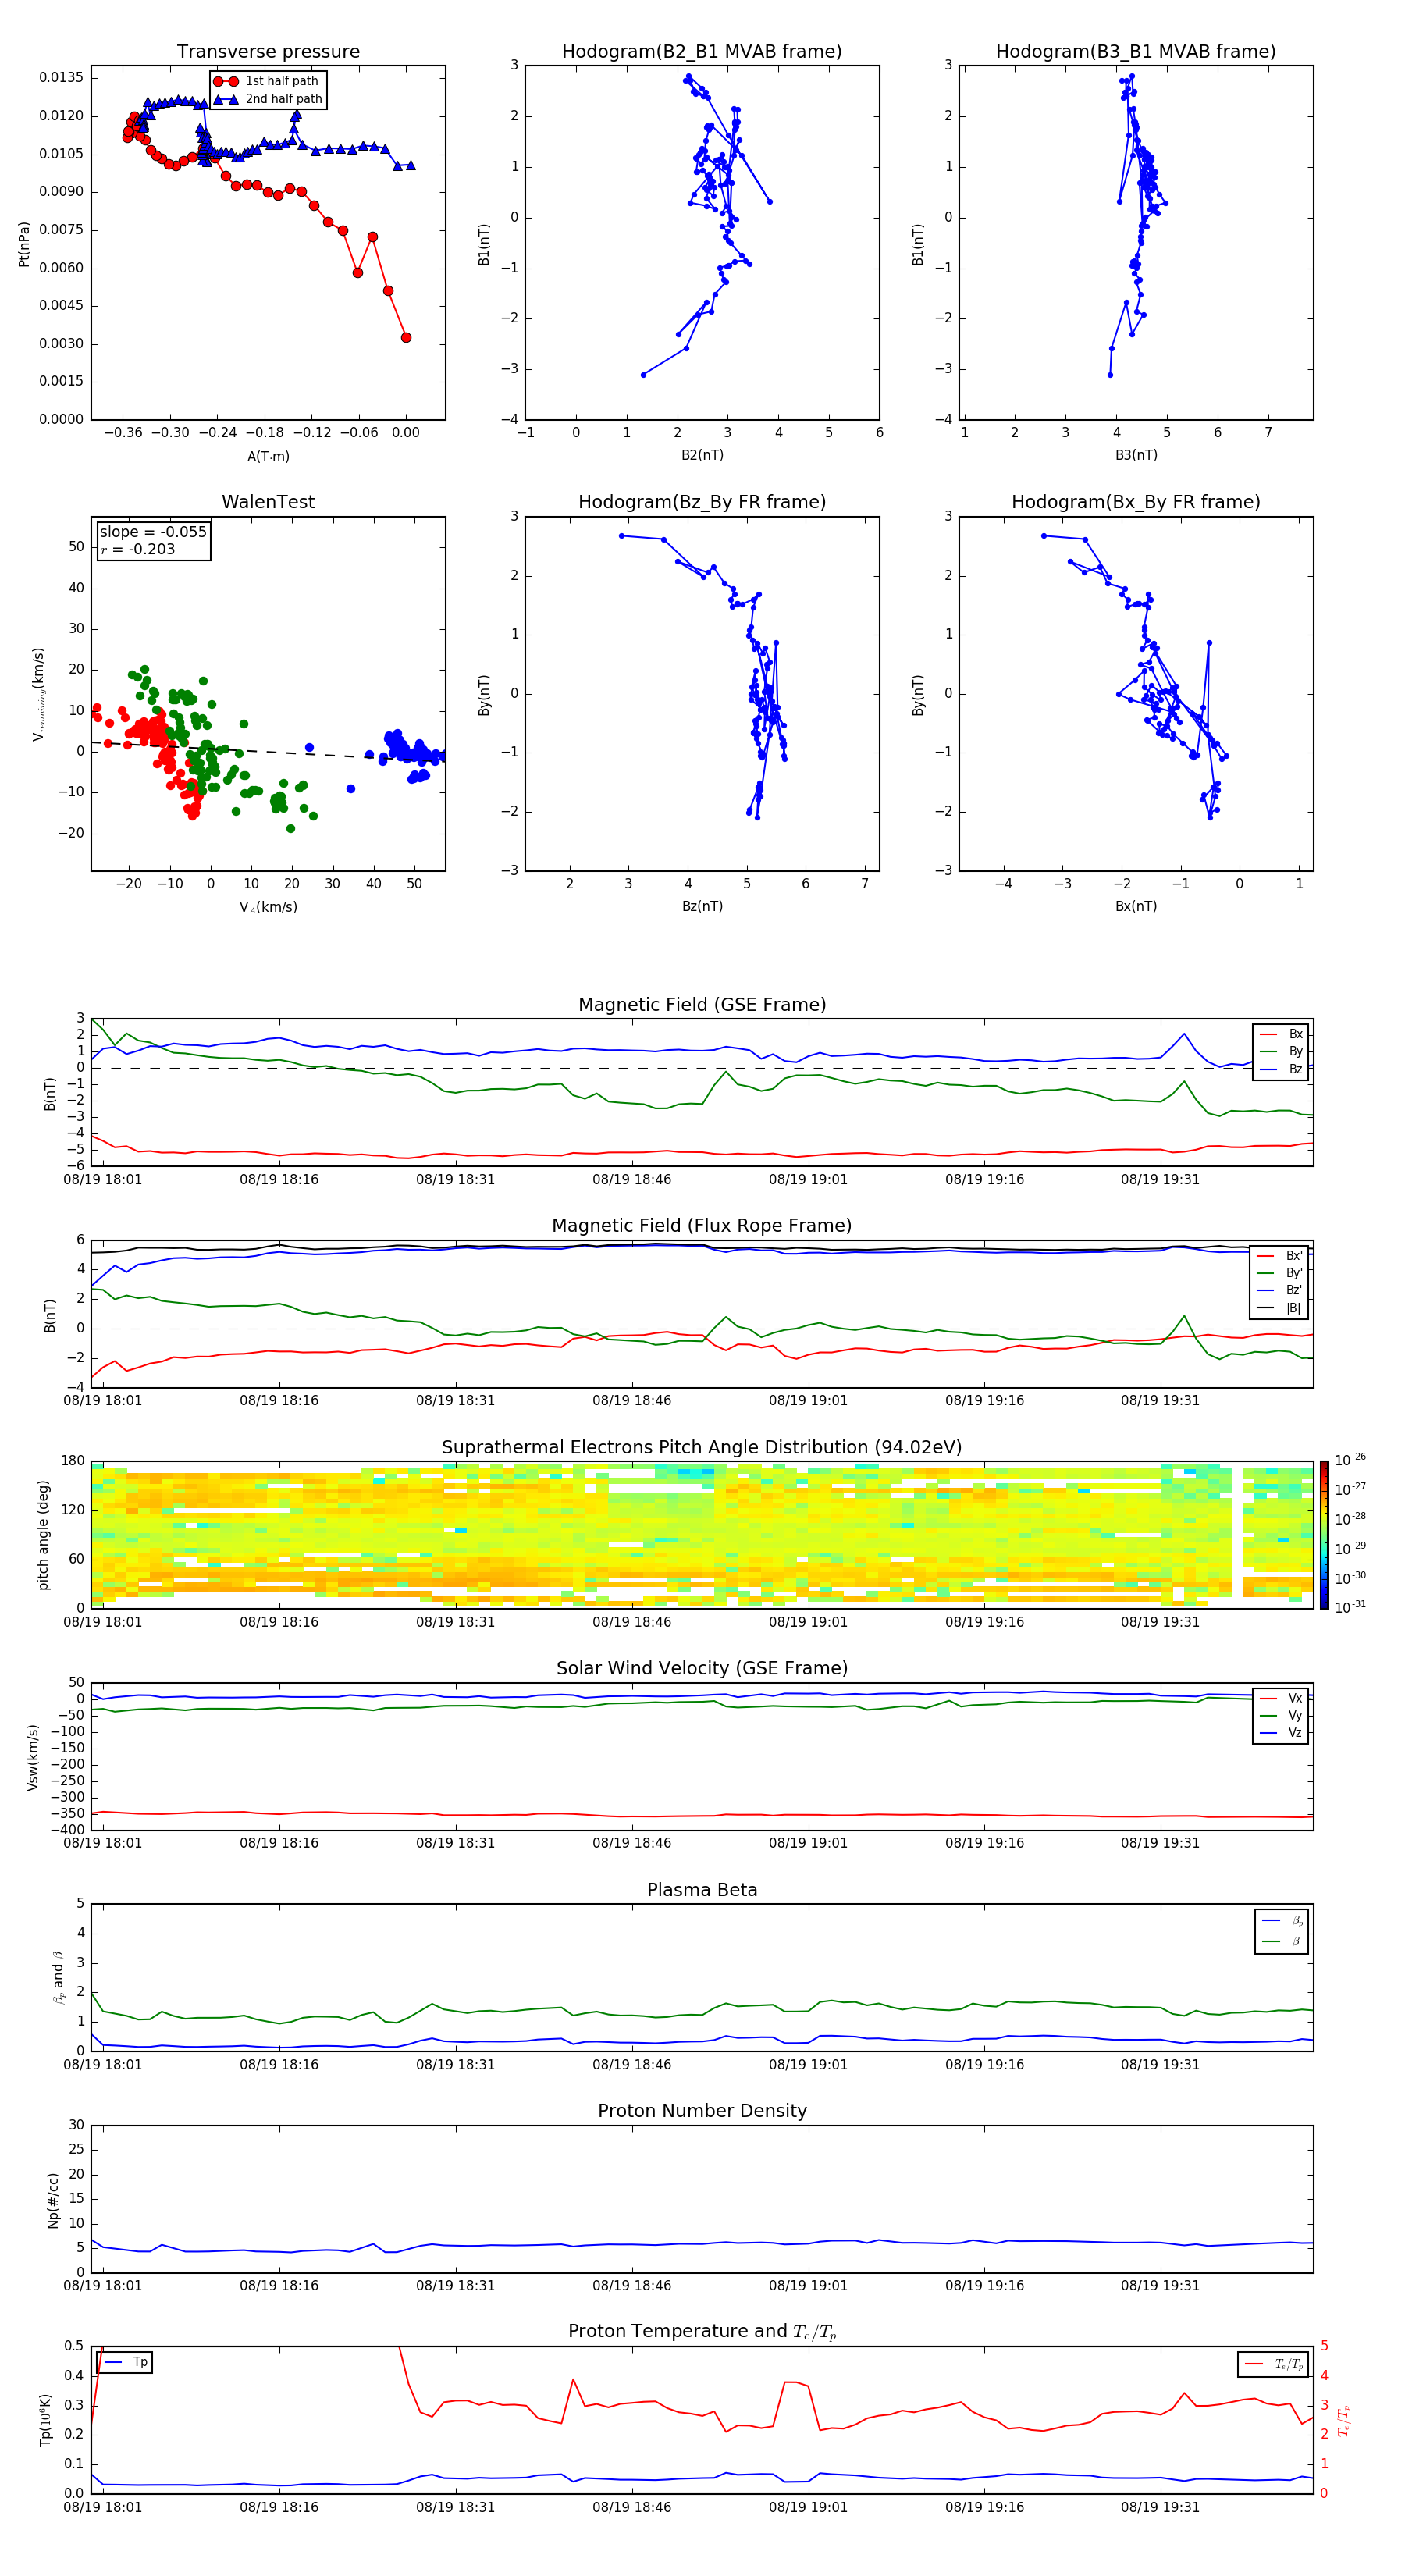This screenshot has height=2576, width=1405.
Task: Click the "pitch angle (deg)" axis label
Action: (43, 1535)
